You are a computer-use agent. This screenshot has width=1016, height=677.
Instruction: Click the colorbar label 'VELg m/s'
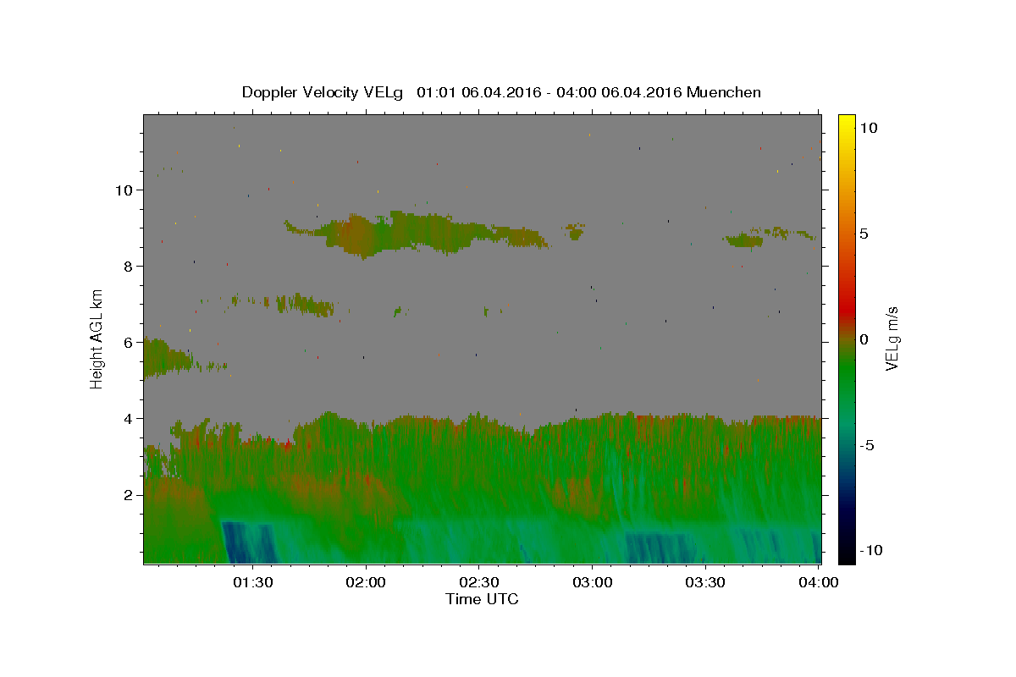coord(892,339)
